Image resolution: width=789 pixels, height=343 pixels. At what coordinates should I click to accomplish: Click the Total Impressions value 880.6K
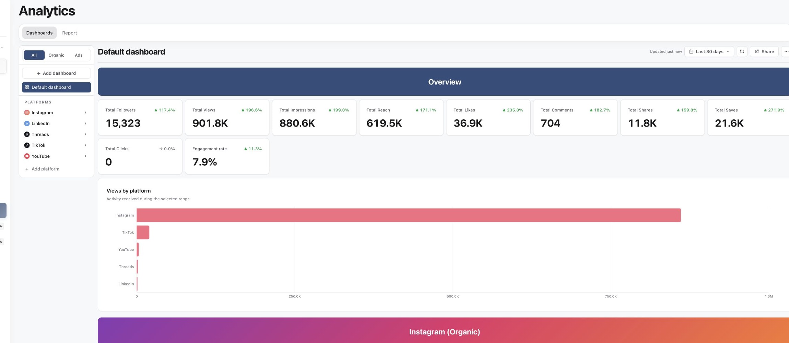(297, 123)
